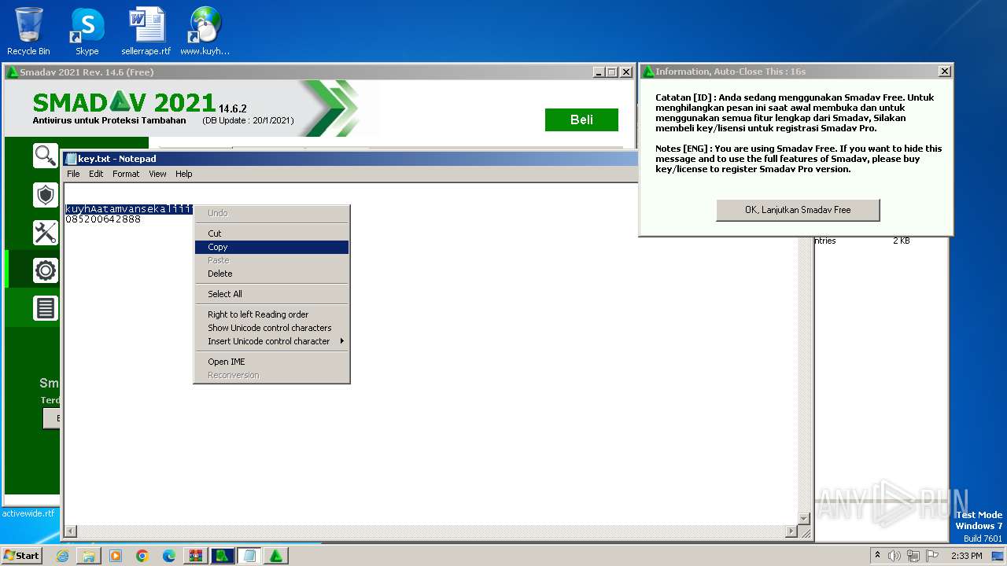The width and height of the screenshot is (1007, 566).
Task: Choose Copy in context menu
Action: (x=271, y=247)
